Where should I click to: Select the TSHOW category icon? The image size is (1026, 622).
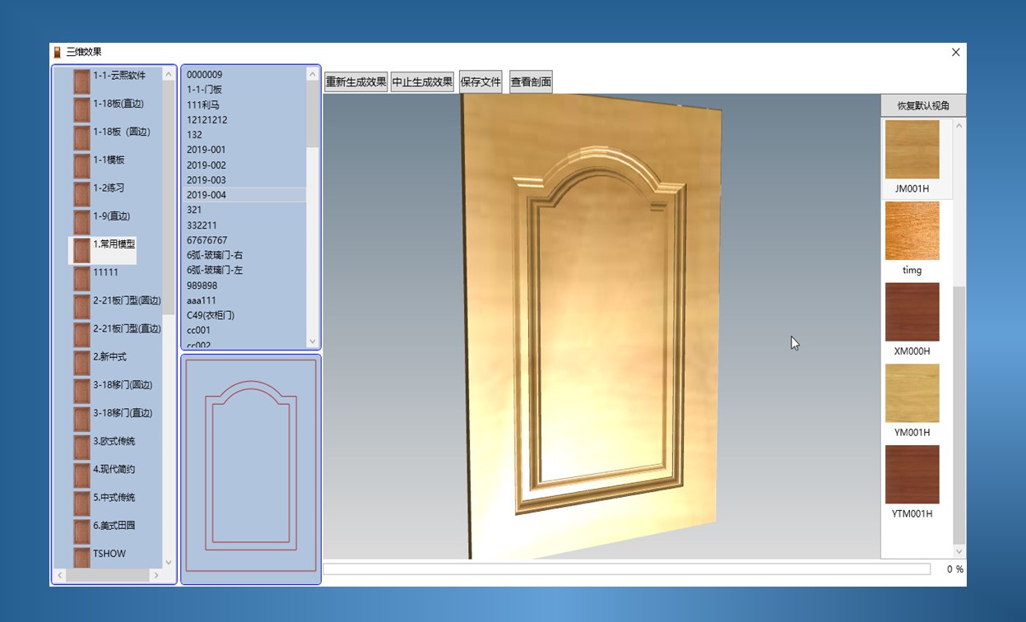(x=81, y=557)
